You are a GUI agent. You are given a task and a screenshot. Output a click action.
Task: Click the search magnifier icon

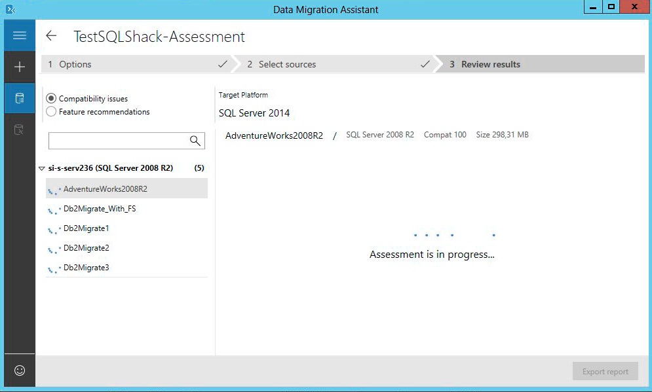[195, 141]
